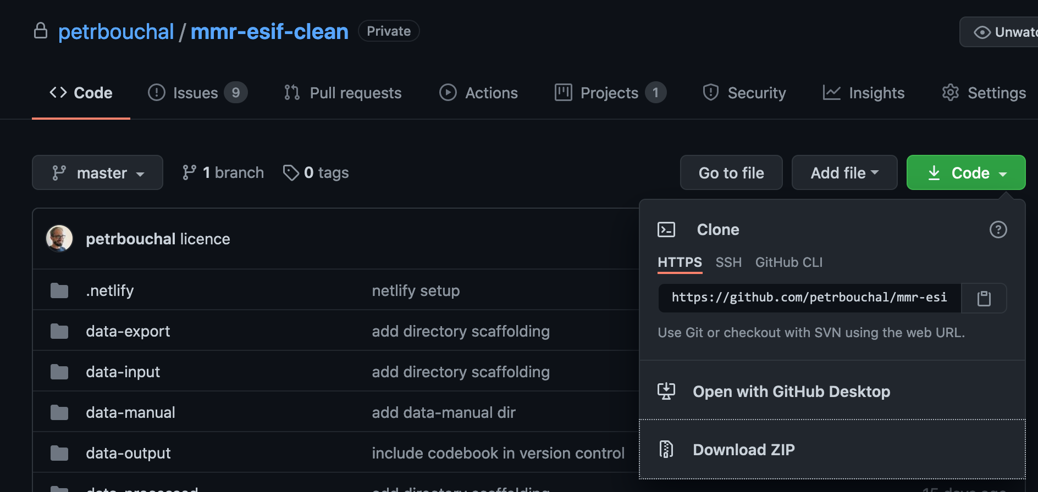Open data-export's 'add directory scaffolding' commit
Screen dimensions: 1038x492
pyautogui.click(x=461, y=331)
